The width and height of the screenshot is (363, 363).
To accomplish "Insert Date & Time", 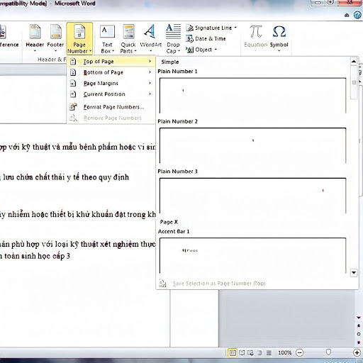I will pos(206,38).
